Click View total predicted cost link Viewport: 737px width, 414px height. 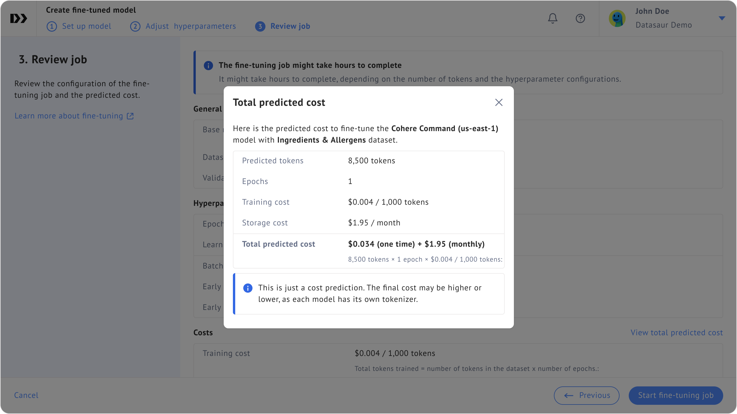[x=677, y=333]
